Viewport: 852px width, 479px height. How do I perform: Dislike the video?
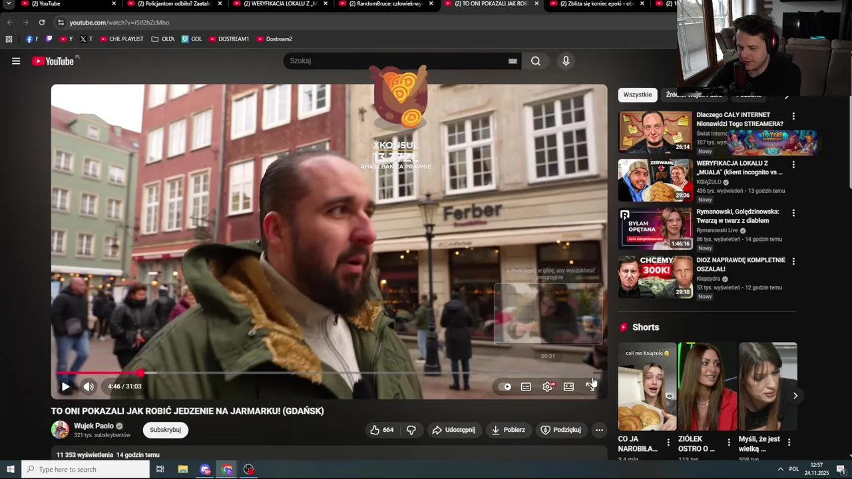click(411, 430)
